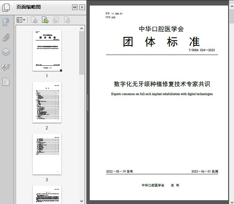Click thumbnail panel scroll up arrow
The image size is (234, 204).
pos(81,28)
